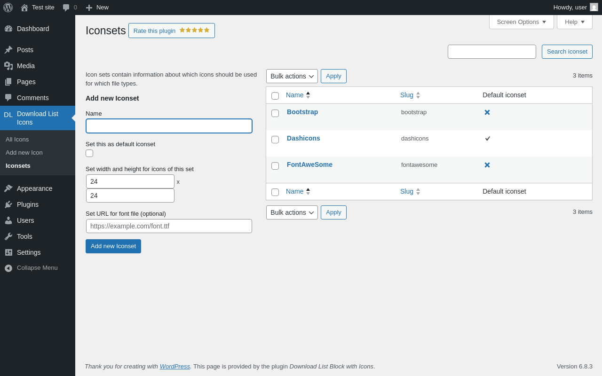Viewport: 602px width, 376px height.
Task: Click sort arrows beside header Slug column
Action: tap(418, 95)
